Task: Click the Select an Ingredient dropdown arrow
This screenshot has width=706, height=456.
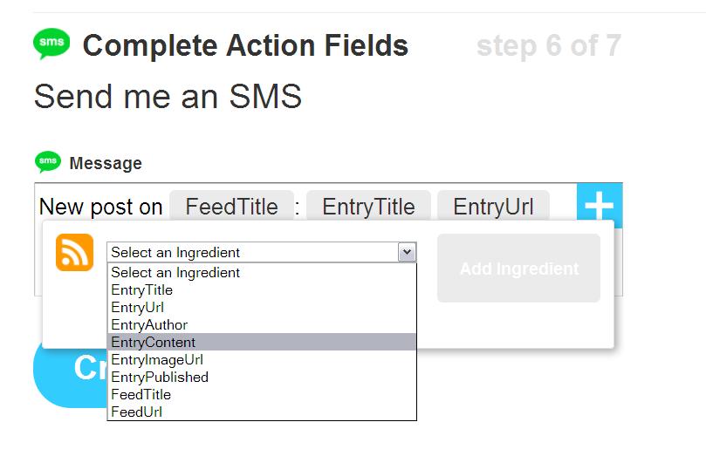Action: tap(406, 252)
